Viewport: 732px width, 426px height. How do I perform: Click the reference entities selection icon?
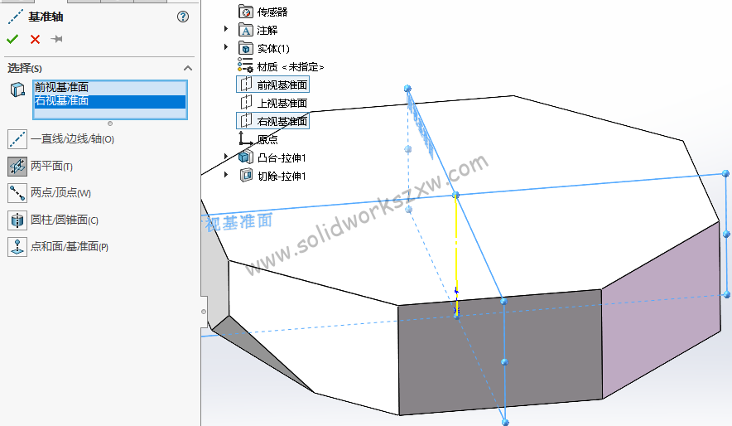coord(17,90)
